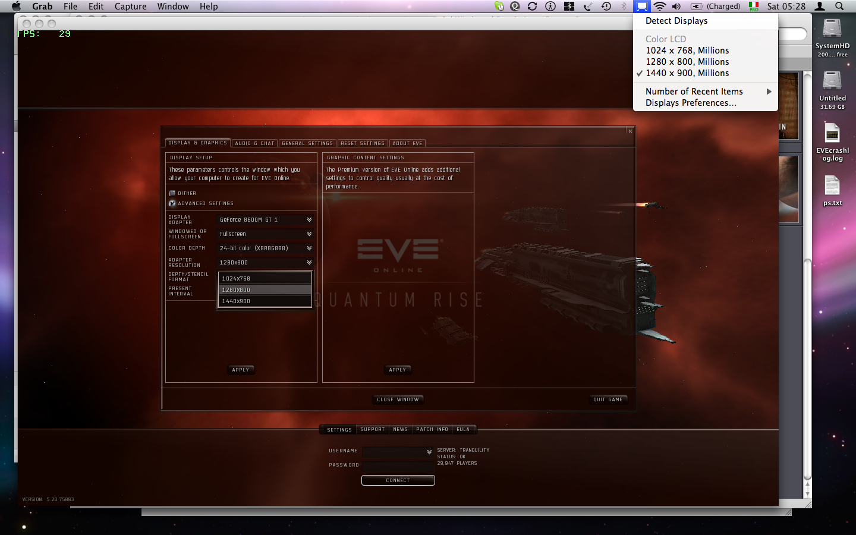Close the EVE settings window with the X
The width and height of the screenshot is (856, 535).
tap(630, 131)
